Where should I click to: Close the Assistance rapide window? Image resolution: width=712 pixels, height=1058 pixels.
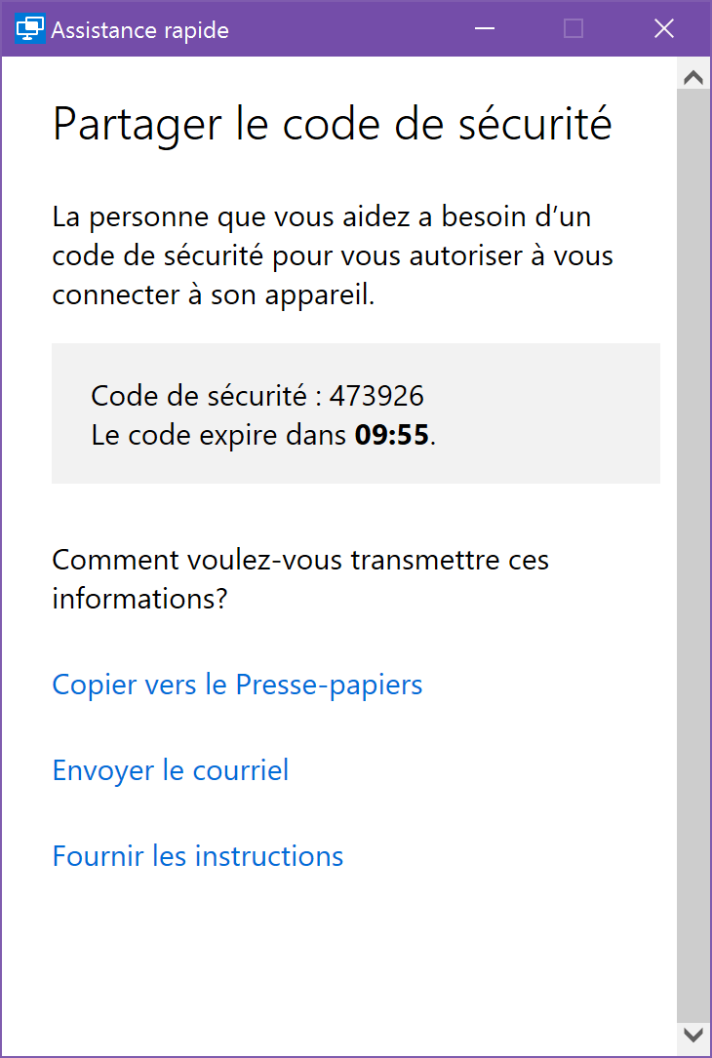click(x=663, y=29)
